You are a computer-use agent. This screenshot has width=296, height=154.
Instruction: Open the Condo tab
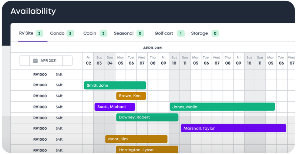pos(62,33)
